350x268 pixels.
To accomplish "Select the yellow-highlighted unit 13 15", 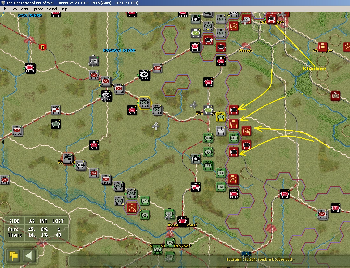I will (x=144, y=103).
